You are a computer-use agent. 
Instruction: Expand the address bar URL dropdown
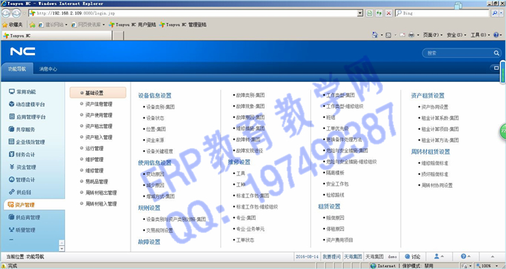pos(360,13)
